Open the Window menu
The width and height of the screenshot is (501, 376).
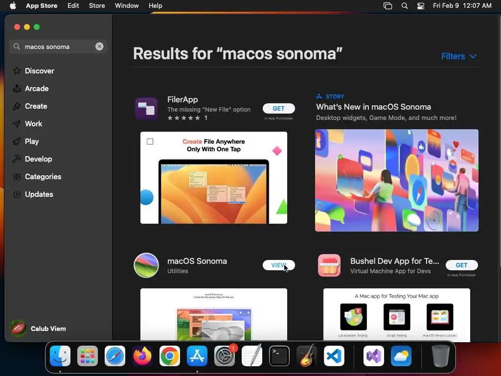click(127, 5)
